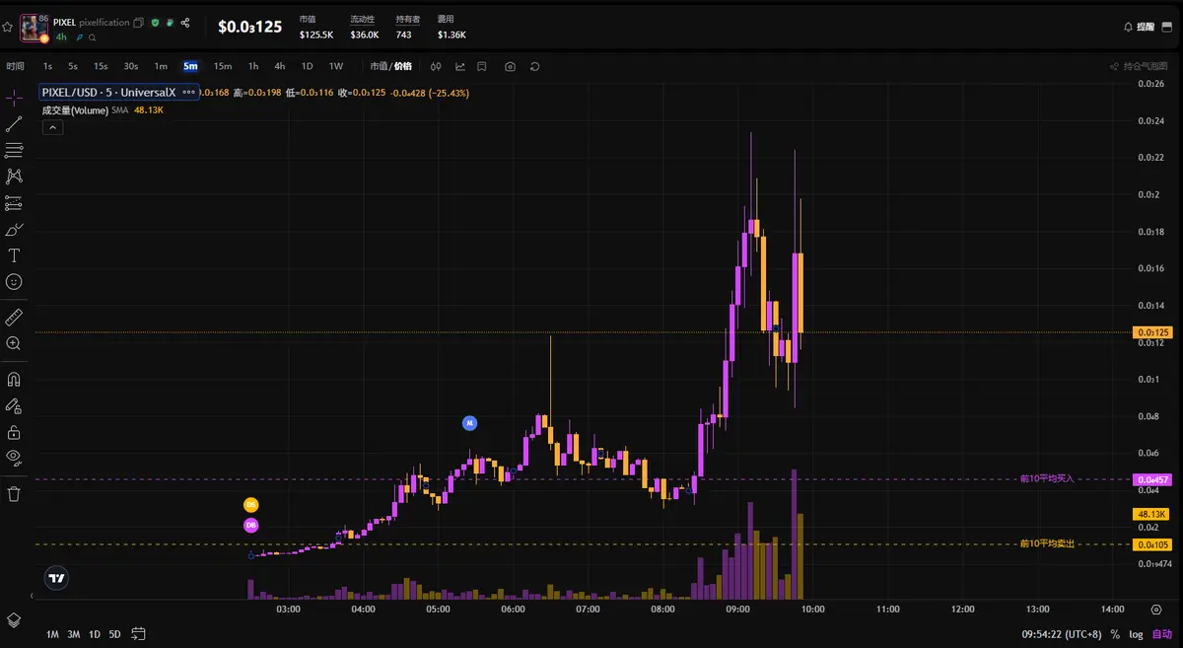
Task: Select the 1h timeframe
Action: click(x=253, y=66)
